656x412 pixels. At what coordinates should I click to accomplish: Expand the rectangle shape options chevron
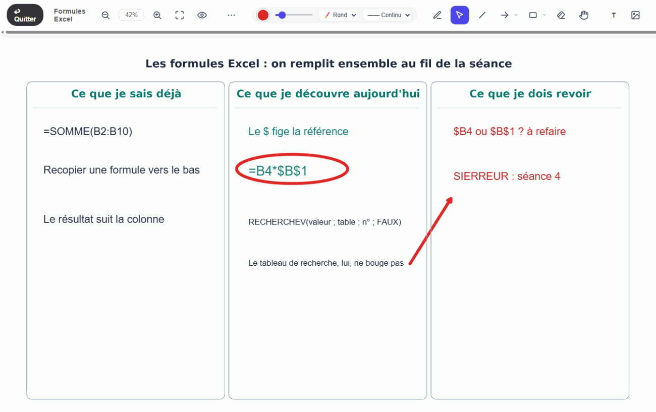pos(544,15)
